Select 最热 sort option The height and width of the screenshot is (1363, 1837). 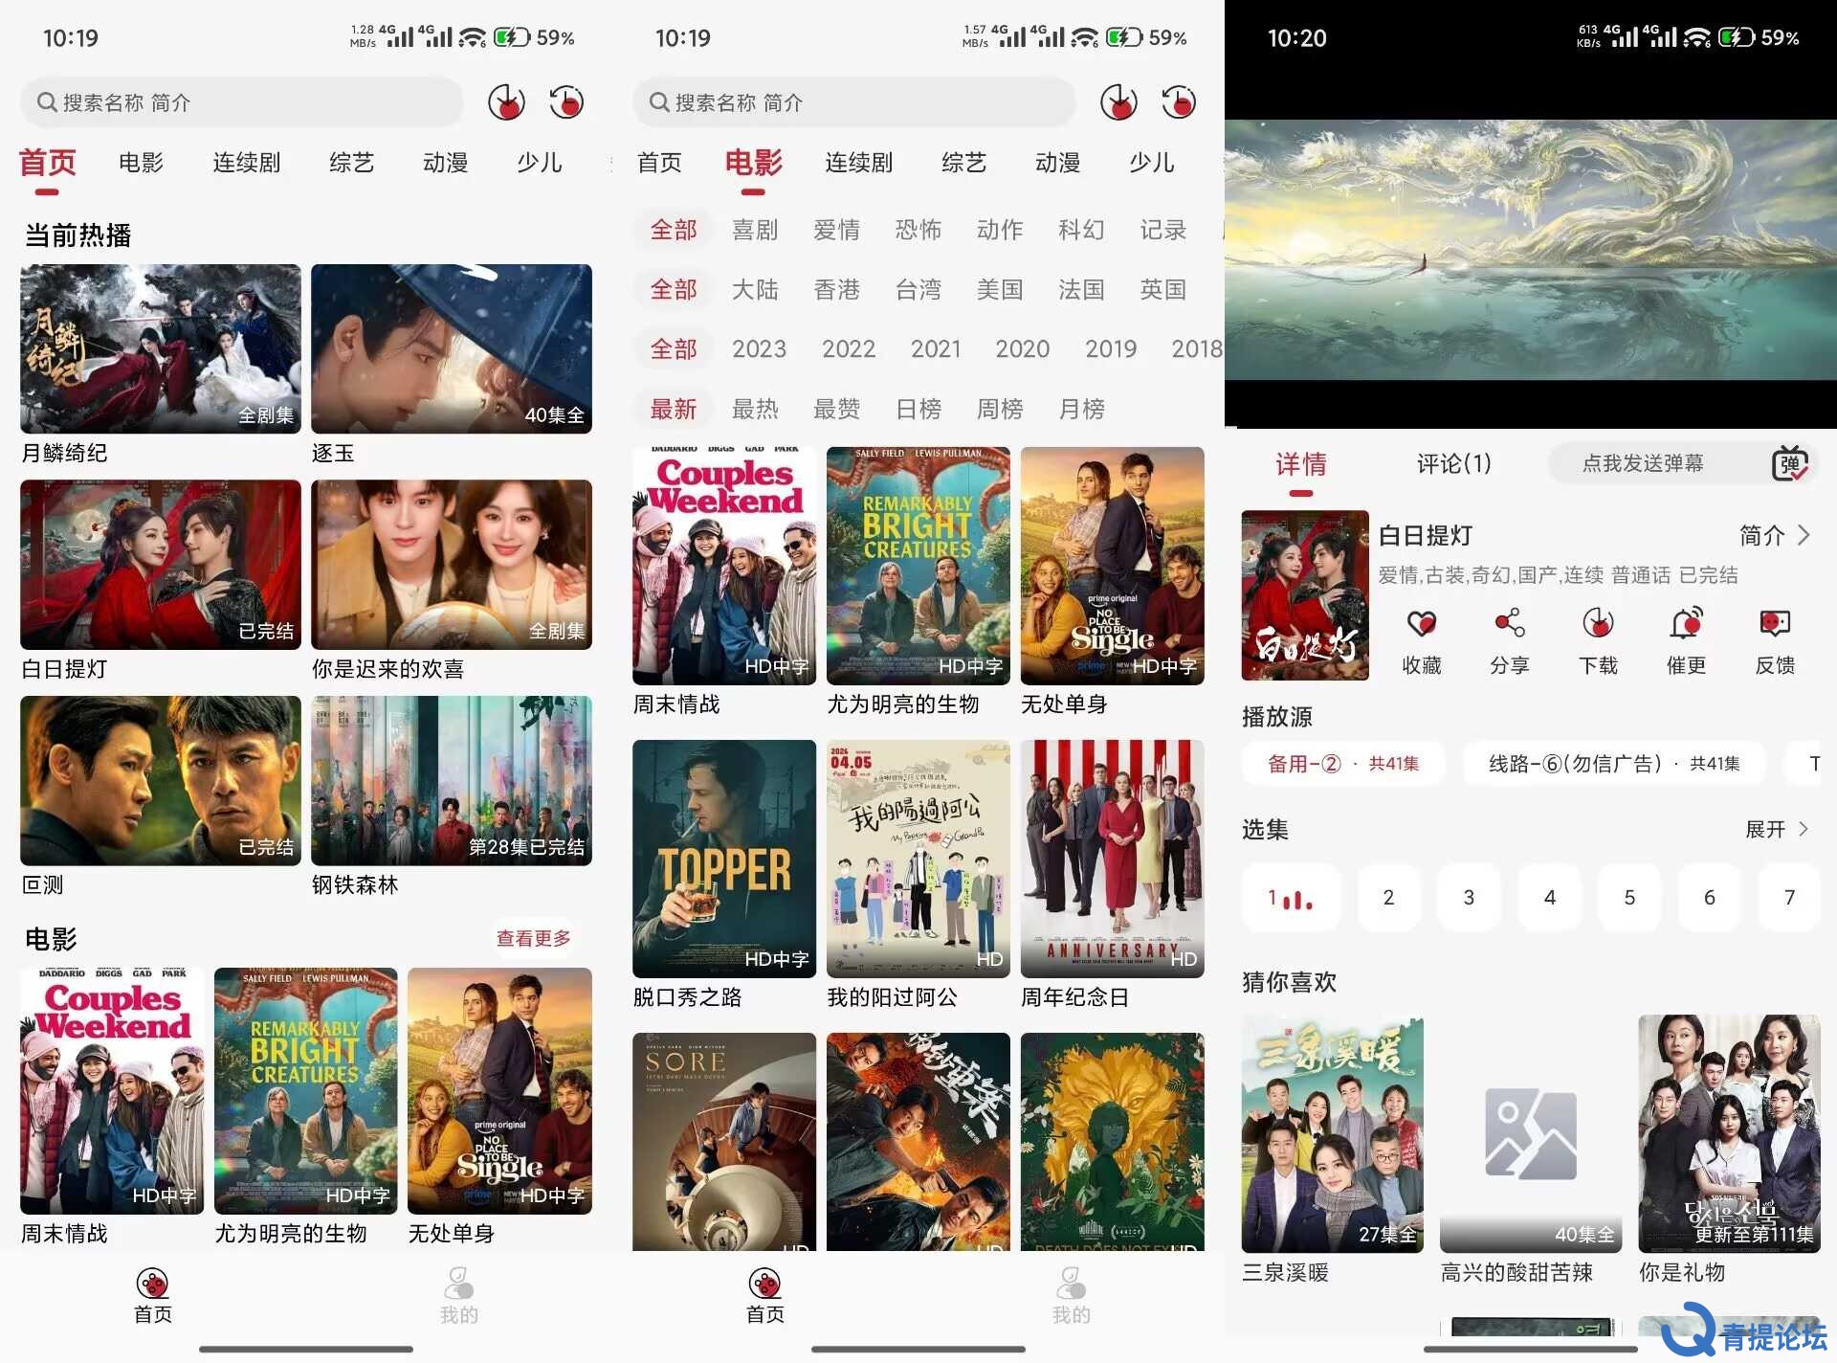755,410
